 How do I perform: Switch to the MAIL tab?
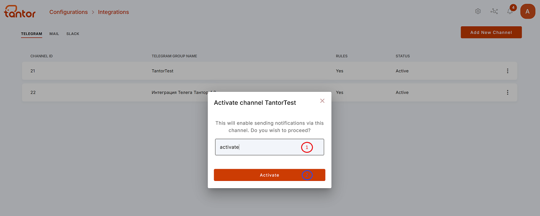54,34
